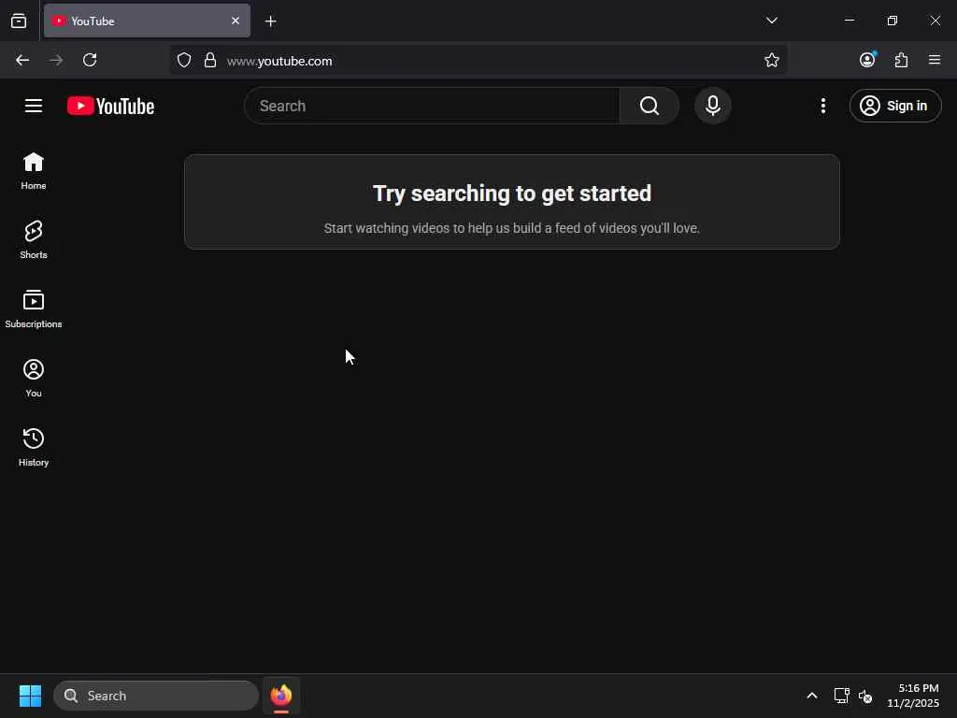The width and height of the screenshot is (957, 718).
Task: Select the YouTube tab
Action: pos(147,21)
